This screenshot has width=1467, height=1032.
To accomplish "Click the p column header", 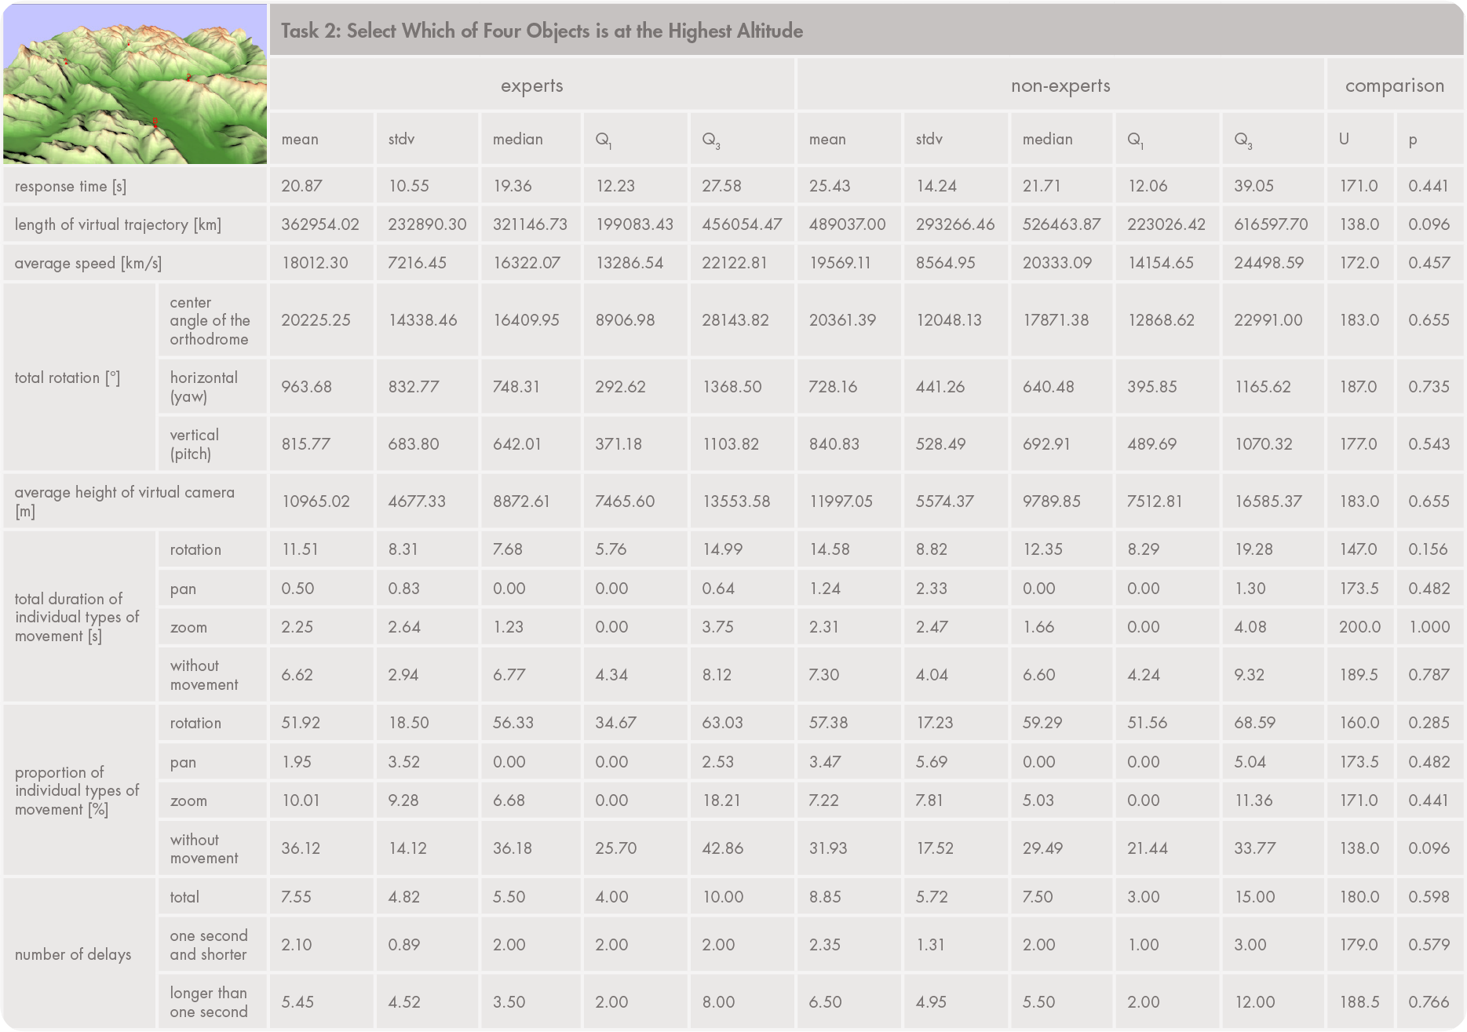I will coord(1413,140).
